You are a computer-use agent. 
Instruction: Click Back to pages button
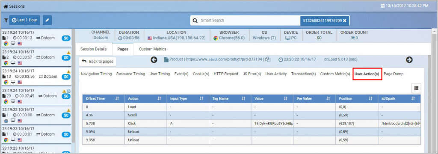[98, 62]
